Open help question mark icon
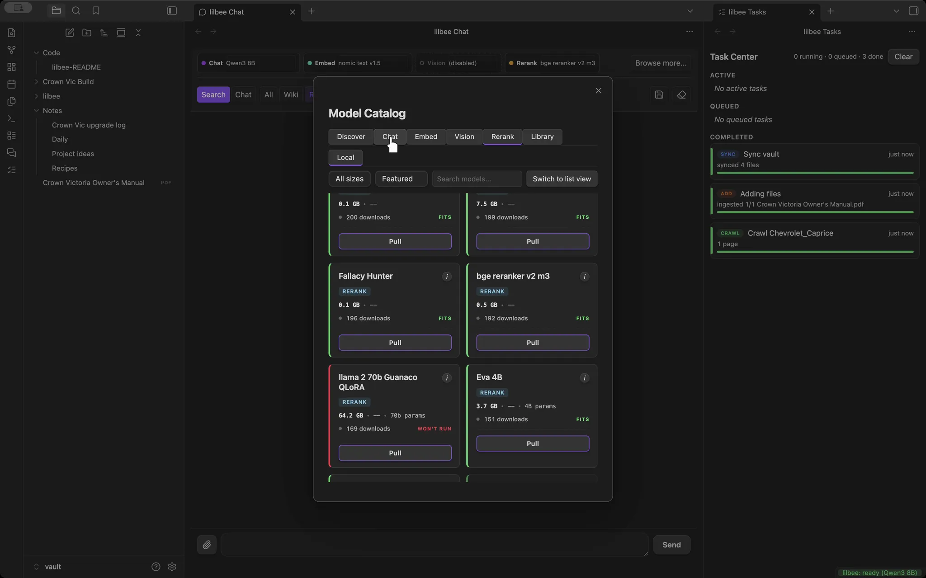The height and width of the screenshot is (578, 926). [x=156, y=566]
